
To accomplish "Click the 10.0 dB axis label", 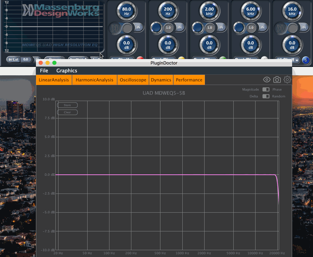I will click(49, 99).
